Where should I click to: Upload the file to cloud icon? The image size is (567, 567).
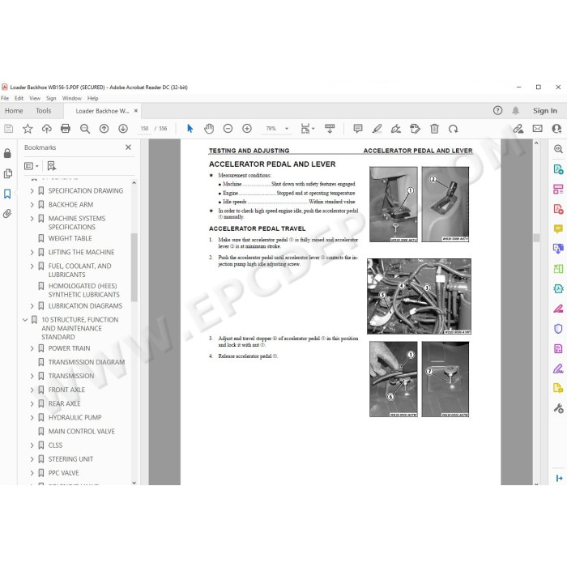pos(47,128)
